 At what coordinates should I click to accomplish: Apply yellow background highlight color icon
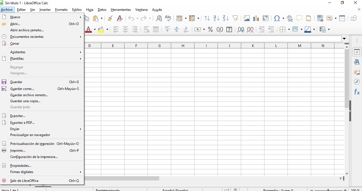point(101,29)
